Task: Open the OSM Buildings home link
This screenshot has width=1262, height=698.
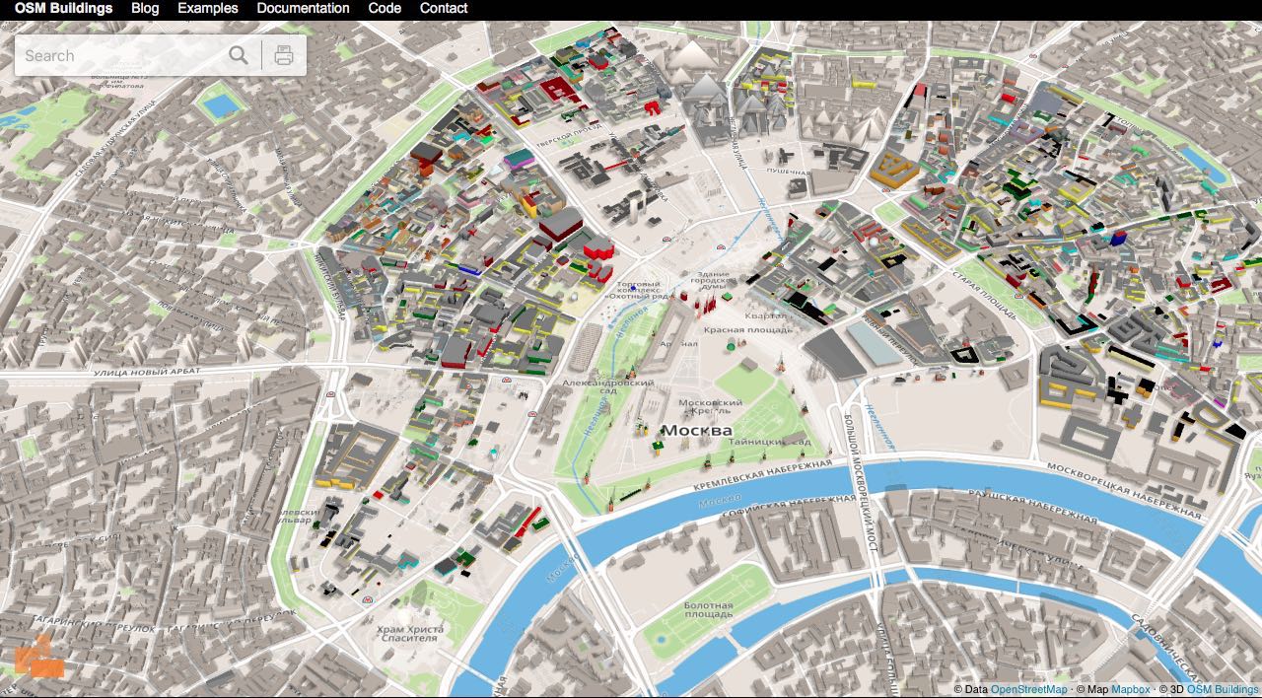Action: pyautogui.click(x=63, y=8)
